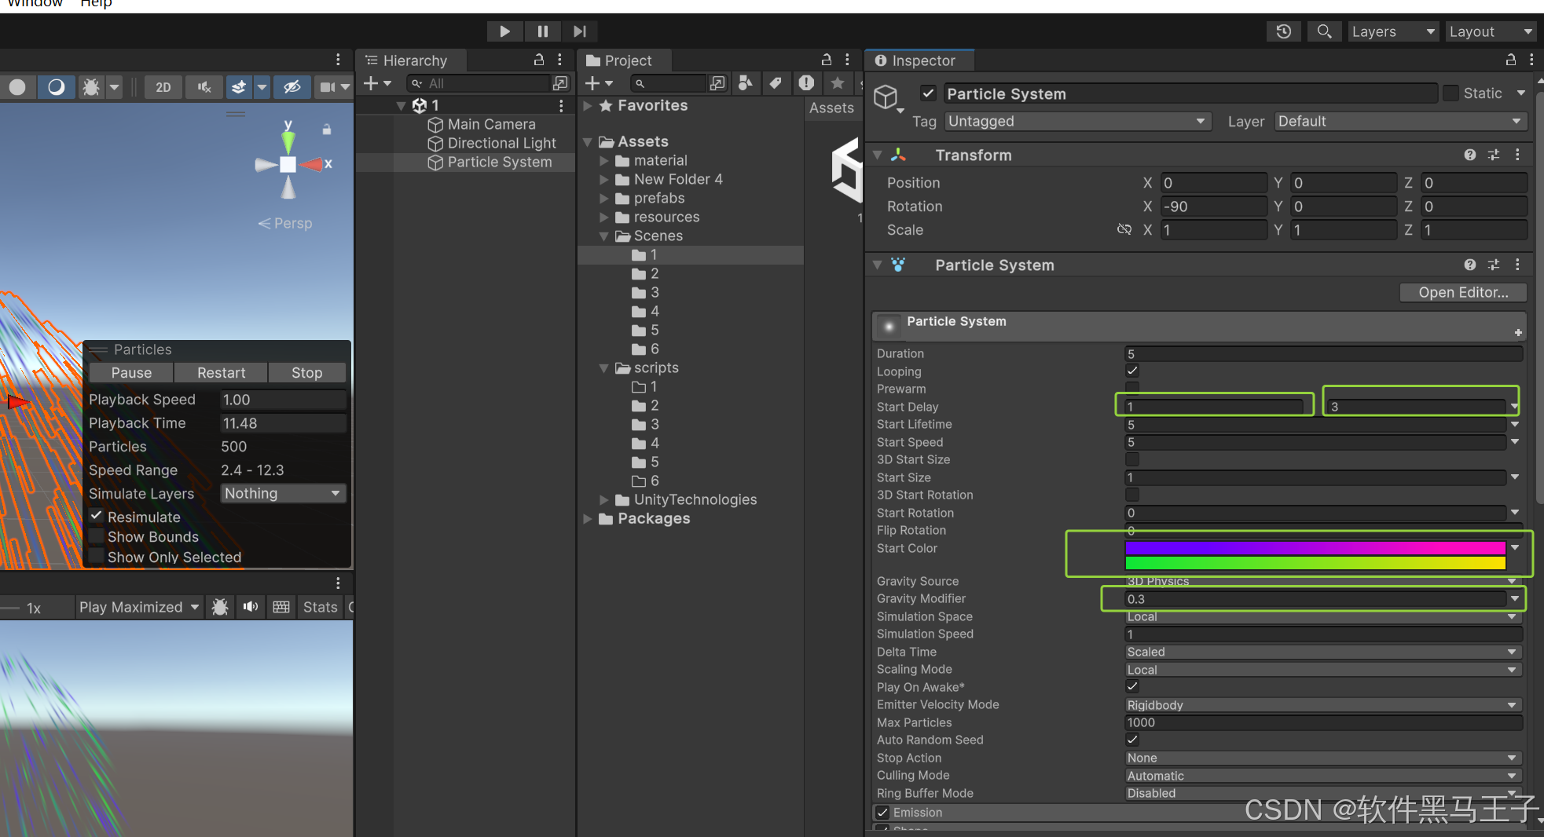Screen dimensions: 1544x837
Task: Open the Simulate Layers dropdown
Action: click(283, 493)
